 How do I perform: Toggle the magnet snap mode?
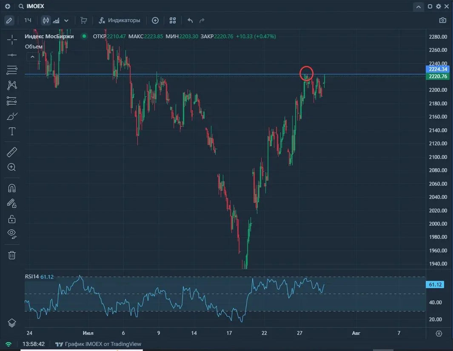click(12, 188)
